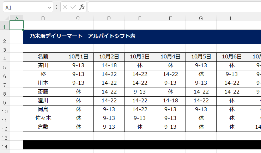
Task: Click 川本's 10月6日 cell showing 14-22
Action: (x=232, y=83)
